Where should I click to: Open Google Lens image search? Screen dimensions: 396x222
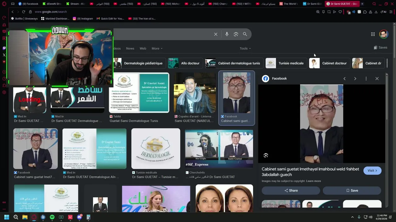(236, 34)
